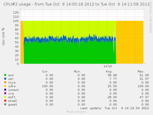Click the Cur column header
The image size is (153, 115).
(45, 72)
